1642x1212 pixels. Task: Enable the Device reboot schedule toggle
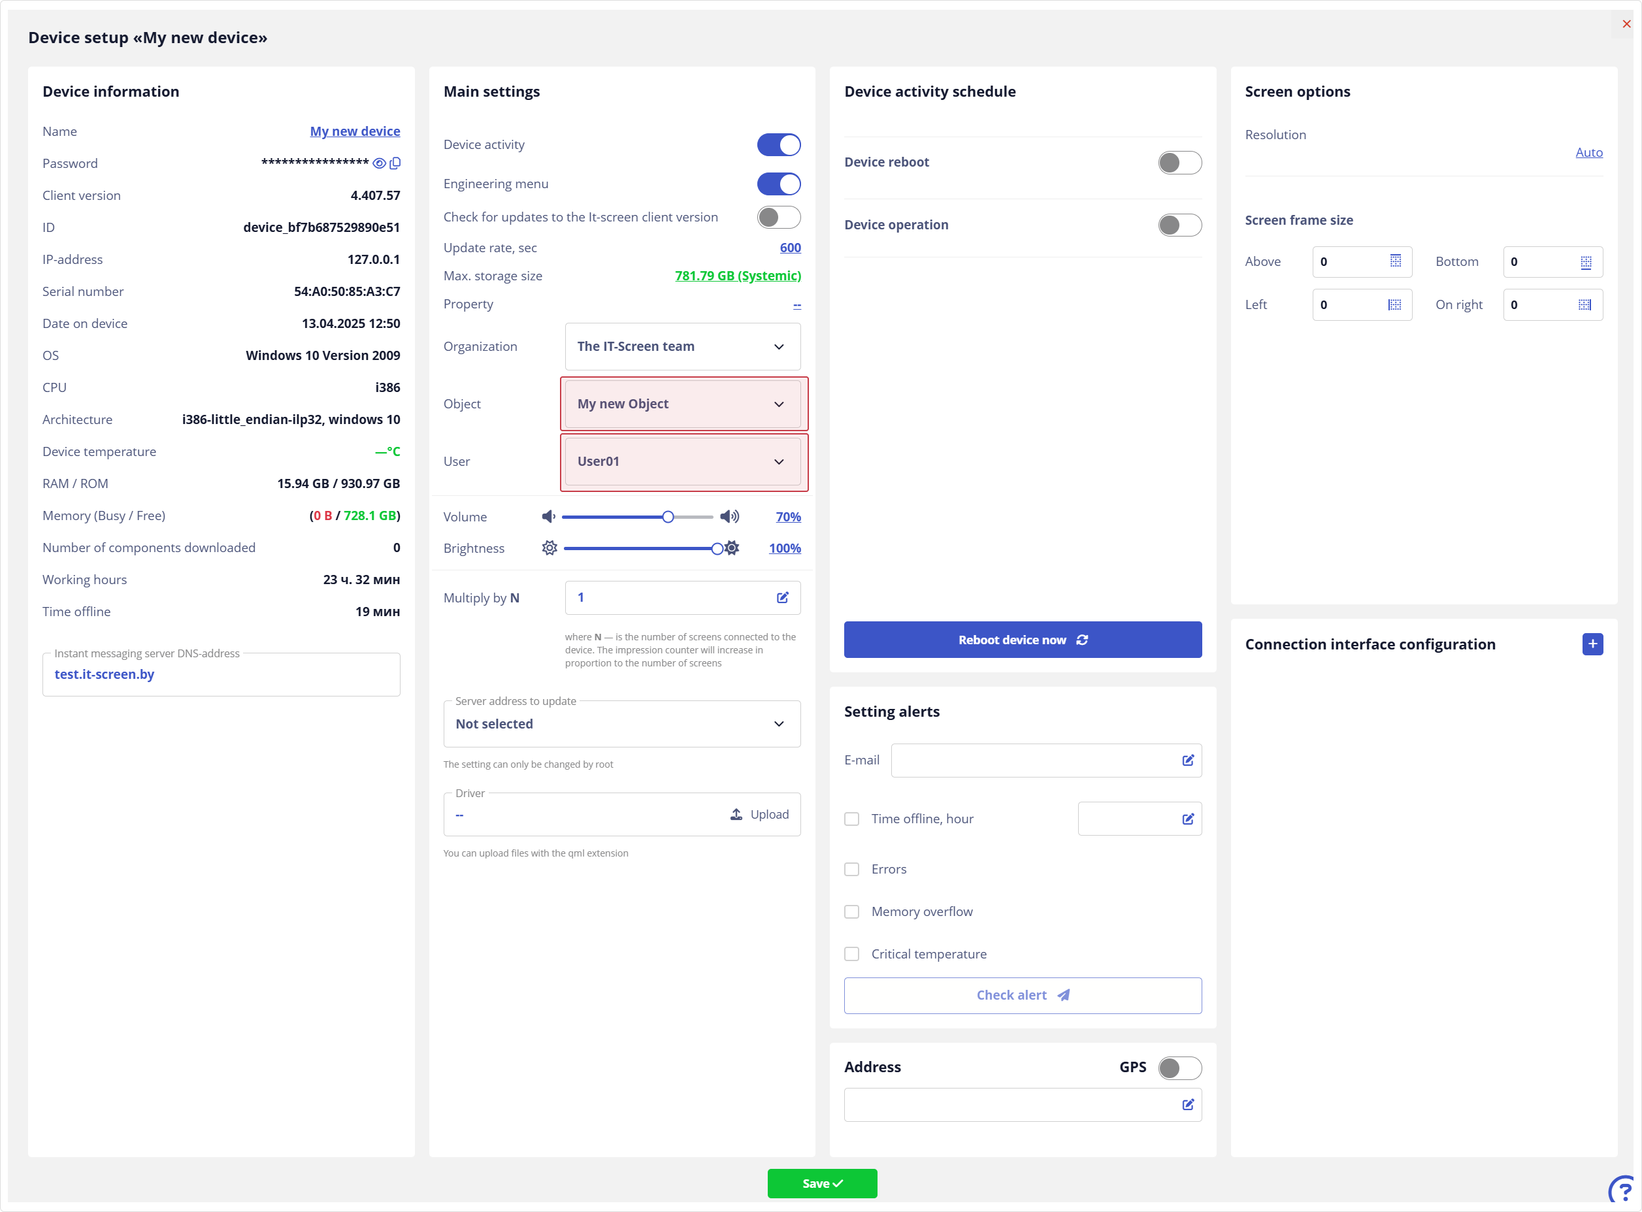[x=1179, y=163]
